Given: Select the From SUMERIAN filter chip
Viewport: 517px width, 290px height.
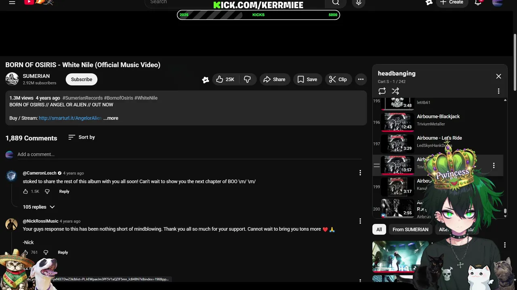Looking at the screenshot, I should tap(410, 230).
